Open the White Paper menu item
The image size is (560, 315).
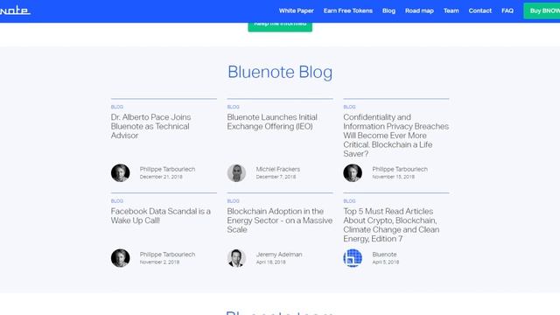click(296, 10)
